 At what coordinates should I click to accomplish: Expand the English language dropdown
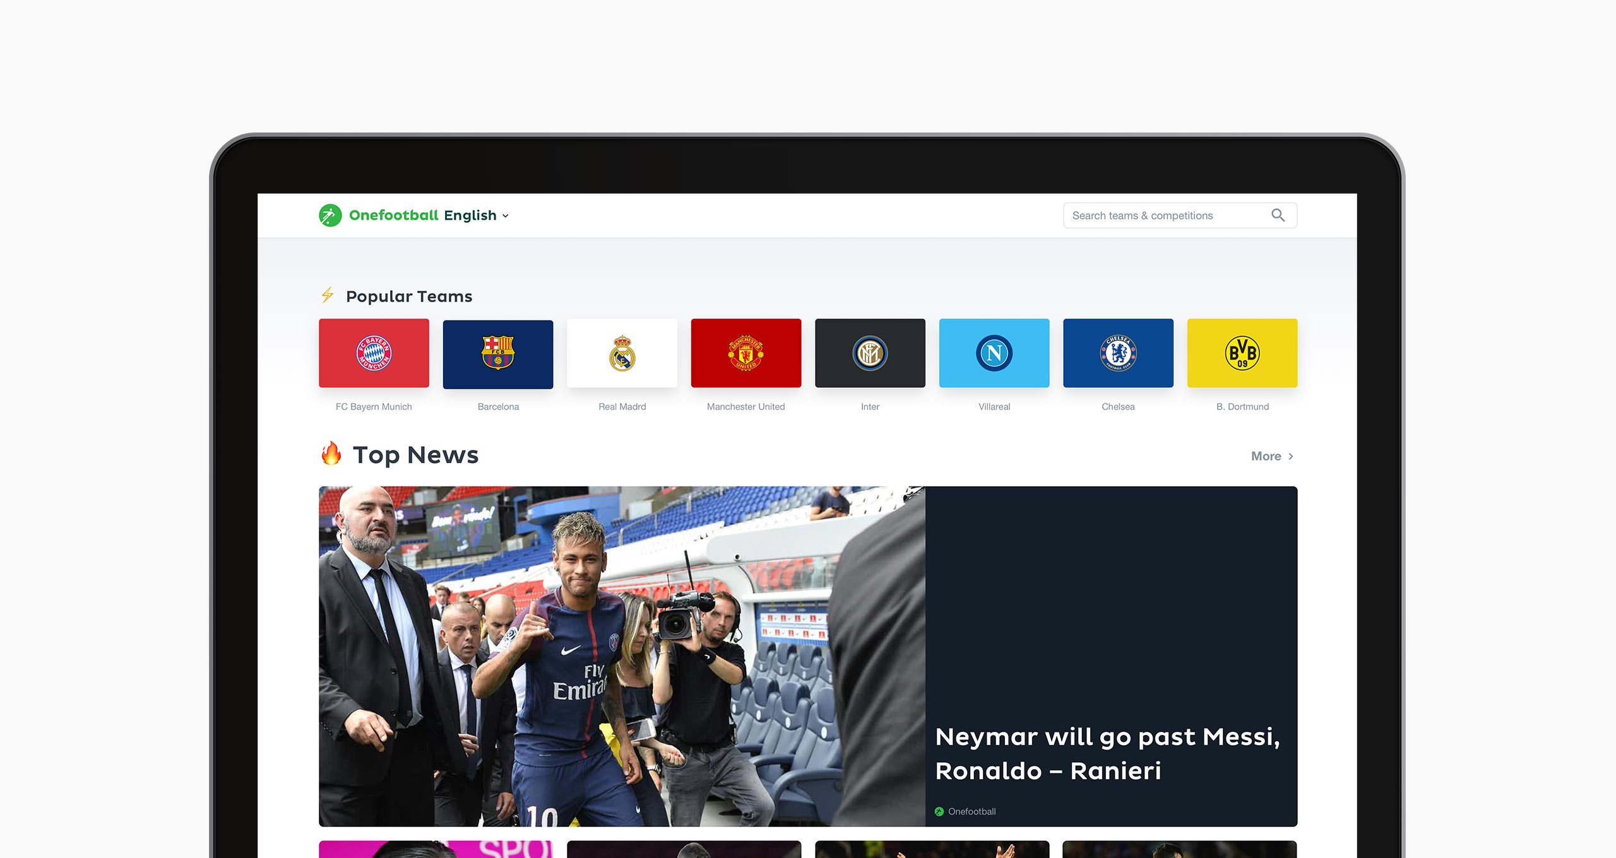click(x=476, y=215)
